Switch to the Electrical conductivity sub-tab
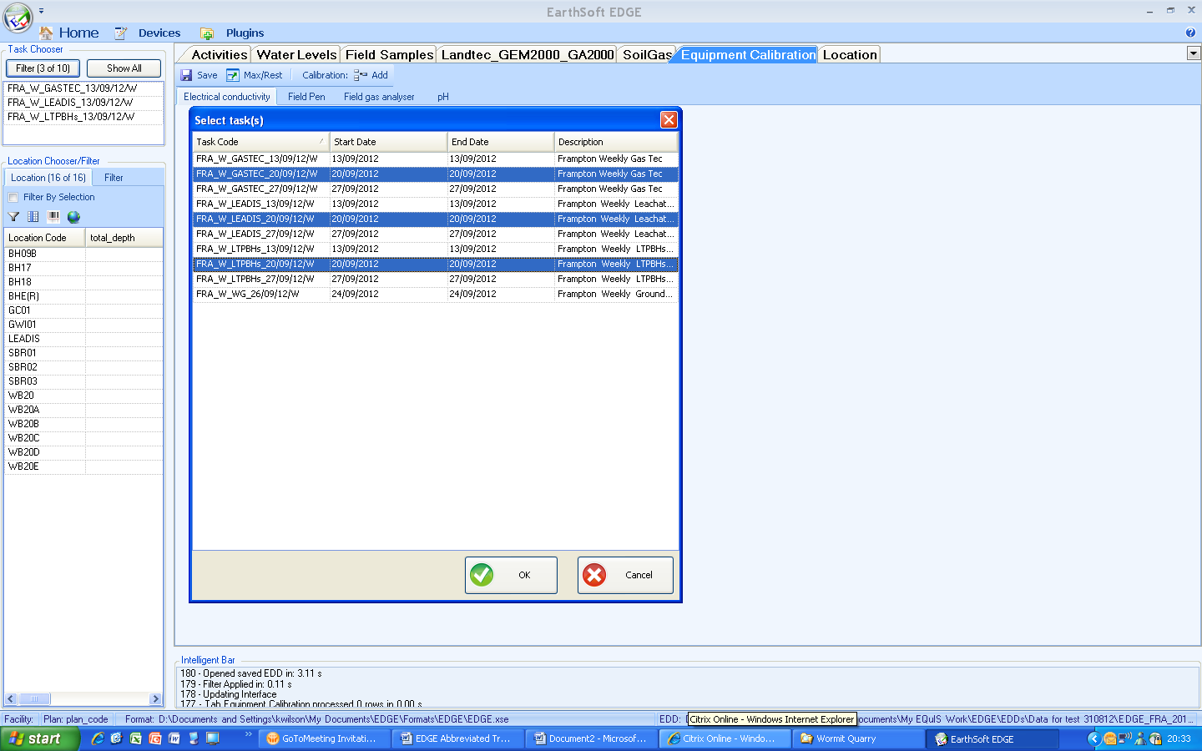1202x751 pixels. click(227, 97)
